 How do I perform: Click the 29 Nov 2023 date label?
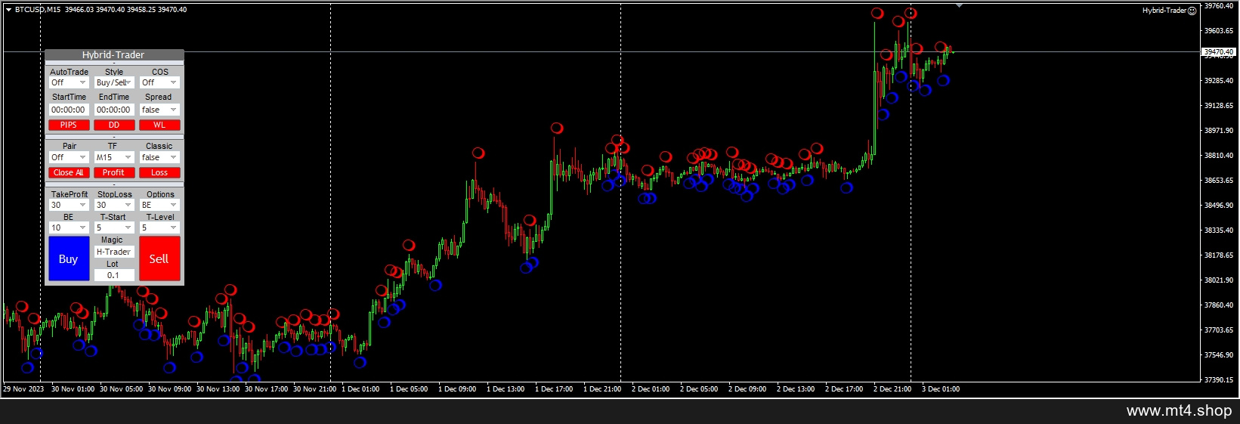coord(23,389)
